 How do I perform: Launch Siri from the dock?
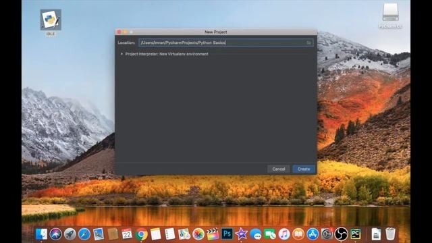coord(55,234)
